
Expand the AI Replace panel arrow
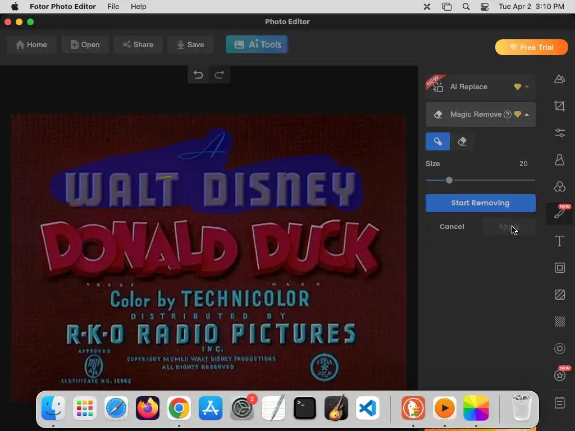click(x=527, y=87)
